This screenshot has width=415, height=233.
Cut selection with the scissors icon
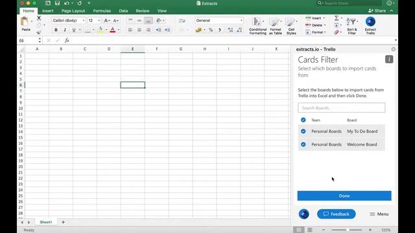click(x=39, y=18)
